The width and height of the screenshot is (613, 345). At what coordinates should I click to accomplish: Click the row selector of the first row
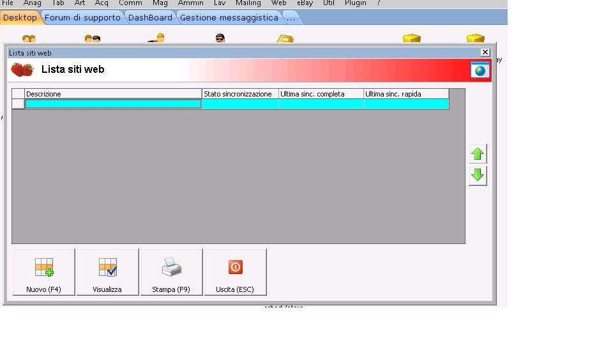tap(18, 103)
